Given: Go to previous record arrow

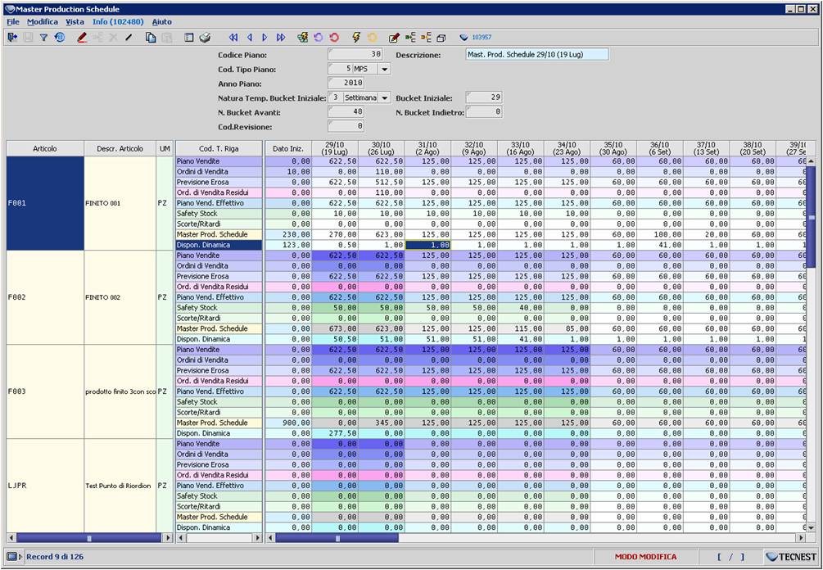Looking at the screenshot, I should pos(250,38).
